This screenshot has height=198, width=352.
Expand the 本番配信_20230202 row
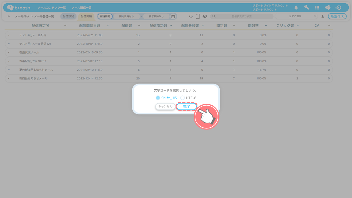9,61
